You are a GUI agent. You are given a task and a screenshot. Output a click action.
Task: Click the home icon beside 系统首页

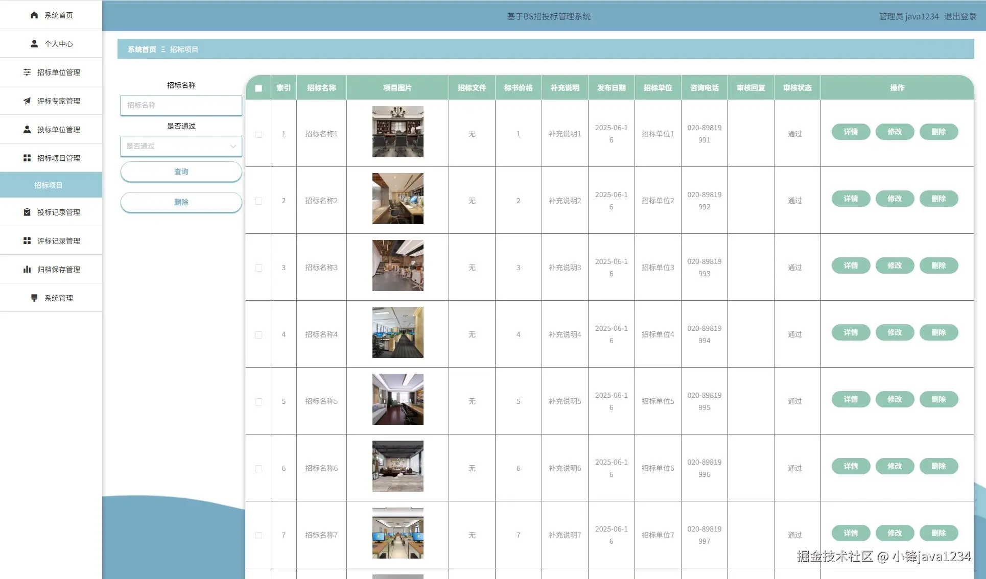tap(34, 15)
